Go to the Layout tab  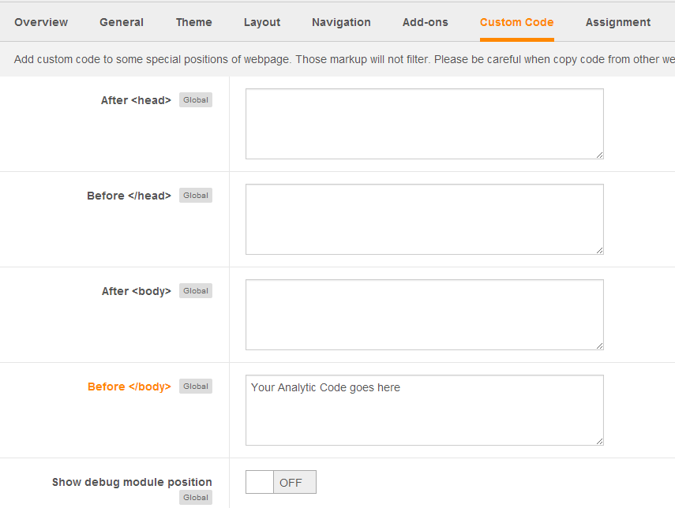click(x=262, y=22)
